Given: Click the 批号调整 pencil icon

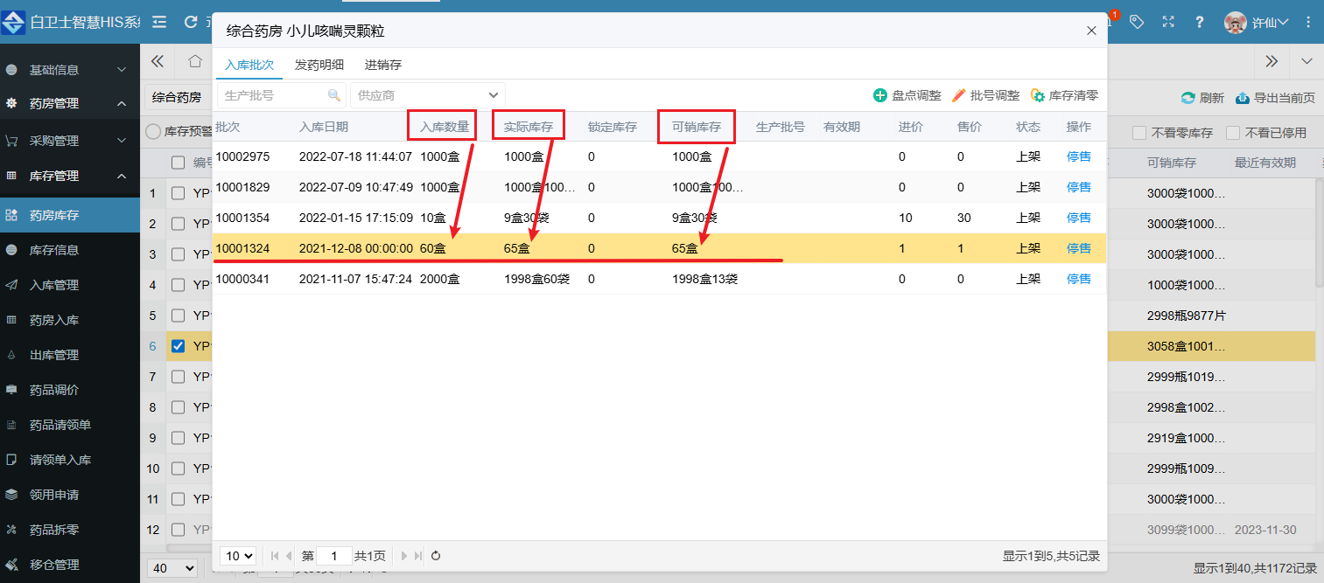Looking at the screenshot, I should pos(958,95).
